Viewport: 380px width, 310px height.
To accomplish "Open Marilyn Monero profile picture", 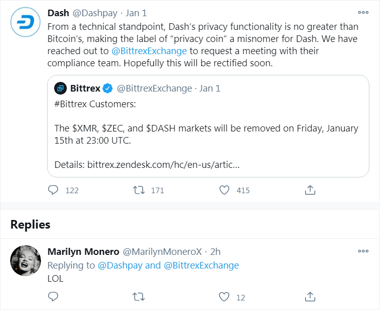I will (25, 261).
